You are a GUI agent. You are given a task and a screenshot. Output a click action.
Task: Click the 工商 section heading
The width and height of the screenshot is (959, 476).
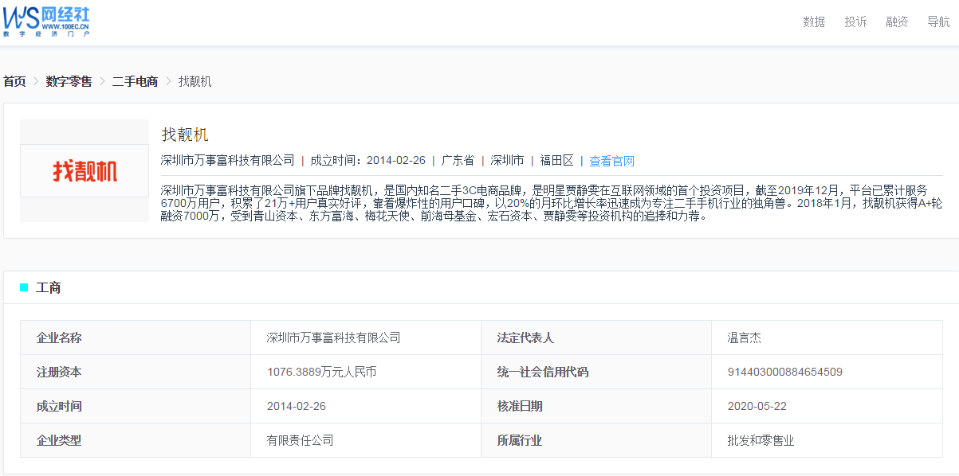click(x=49, y=287)
